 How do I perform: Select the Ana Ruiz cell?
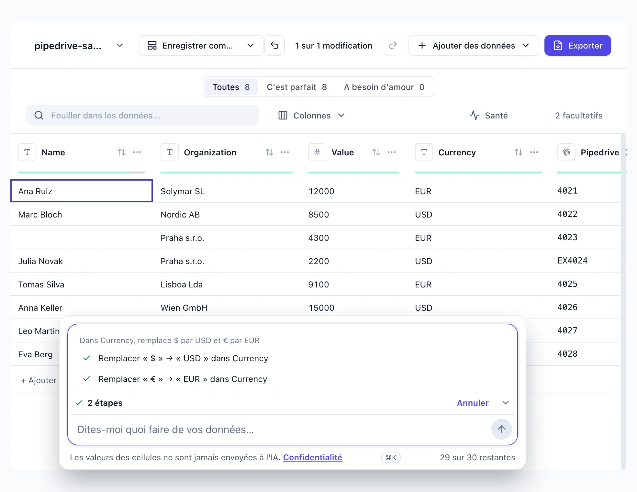(82, 191)
